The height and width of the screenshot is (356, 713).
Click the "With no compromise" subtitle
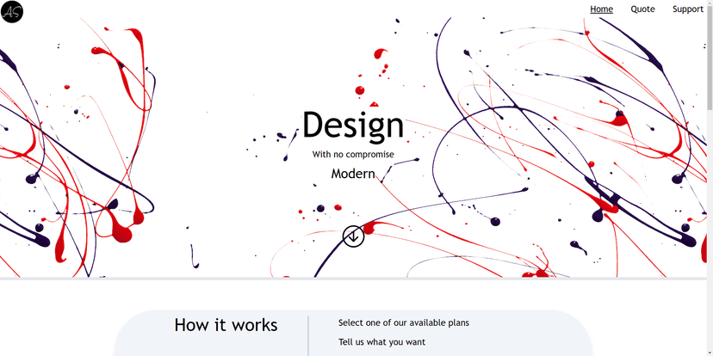click(x=353, y=155)
